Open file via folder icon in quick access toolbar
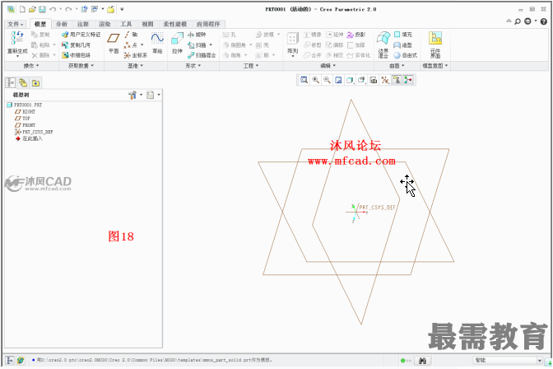Screen dimensions: 553x369 click(32, 10)
